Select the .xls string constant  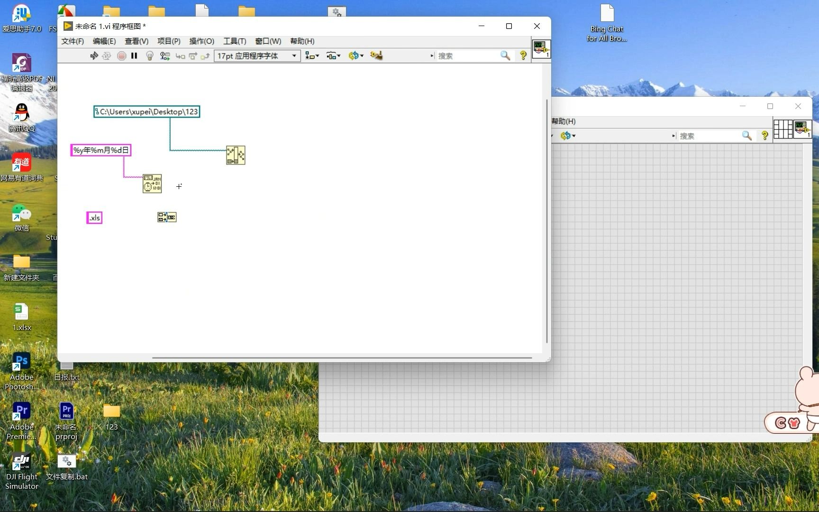(94, 218)
